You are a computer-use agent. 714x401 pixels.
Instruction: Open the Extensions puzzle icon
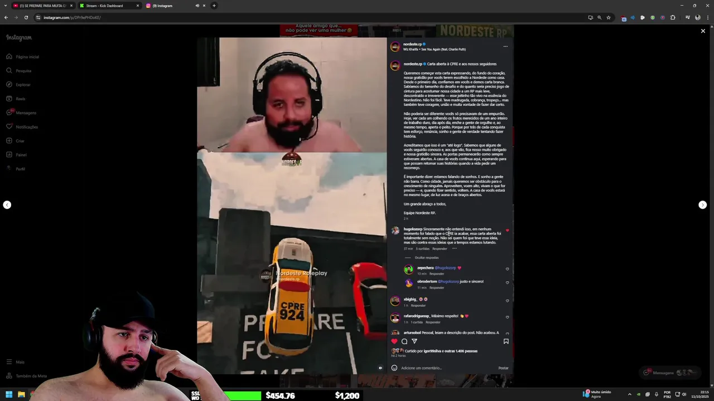coord(673,17)
